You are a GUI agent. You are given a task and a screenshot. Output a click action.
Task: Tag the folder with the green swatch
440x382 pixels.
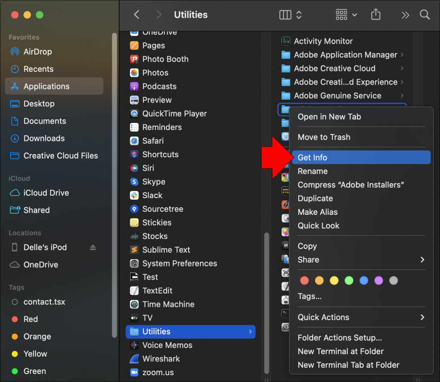349,280
